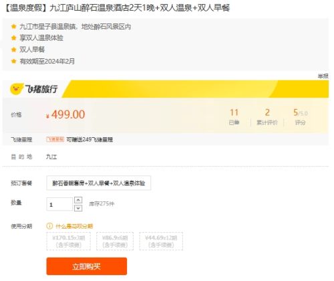334x281 pixels.
Task: Click the 立即购买 buy now button
Action: [87, 266]
